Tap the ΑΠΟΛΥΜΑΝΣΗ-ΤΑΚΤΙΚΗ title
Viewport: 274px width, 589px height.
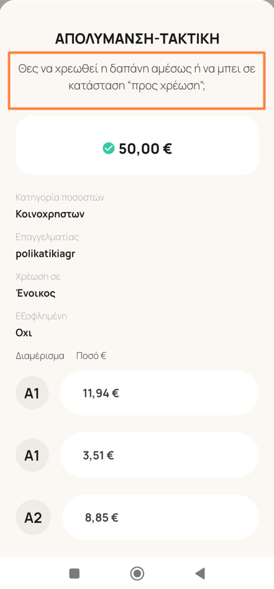point(137,39)
